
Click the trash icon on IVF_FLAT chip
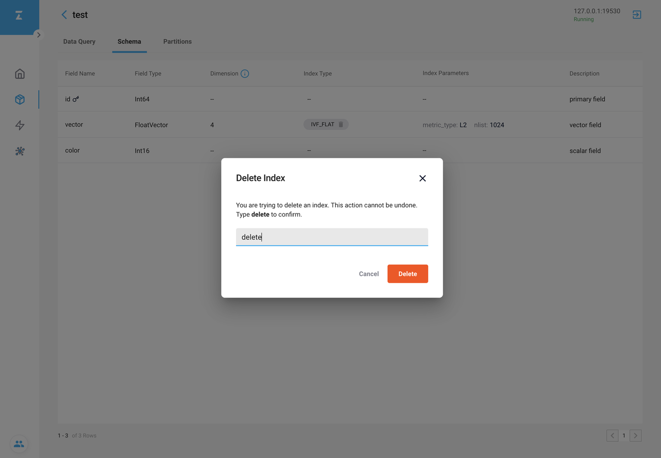(341, 124)
